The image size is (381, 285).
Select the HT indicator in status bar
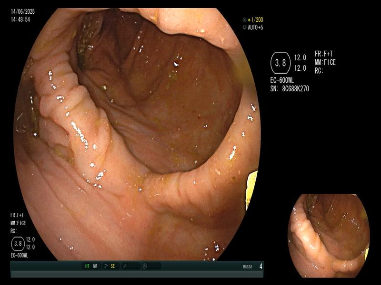click(87, 266)
